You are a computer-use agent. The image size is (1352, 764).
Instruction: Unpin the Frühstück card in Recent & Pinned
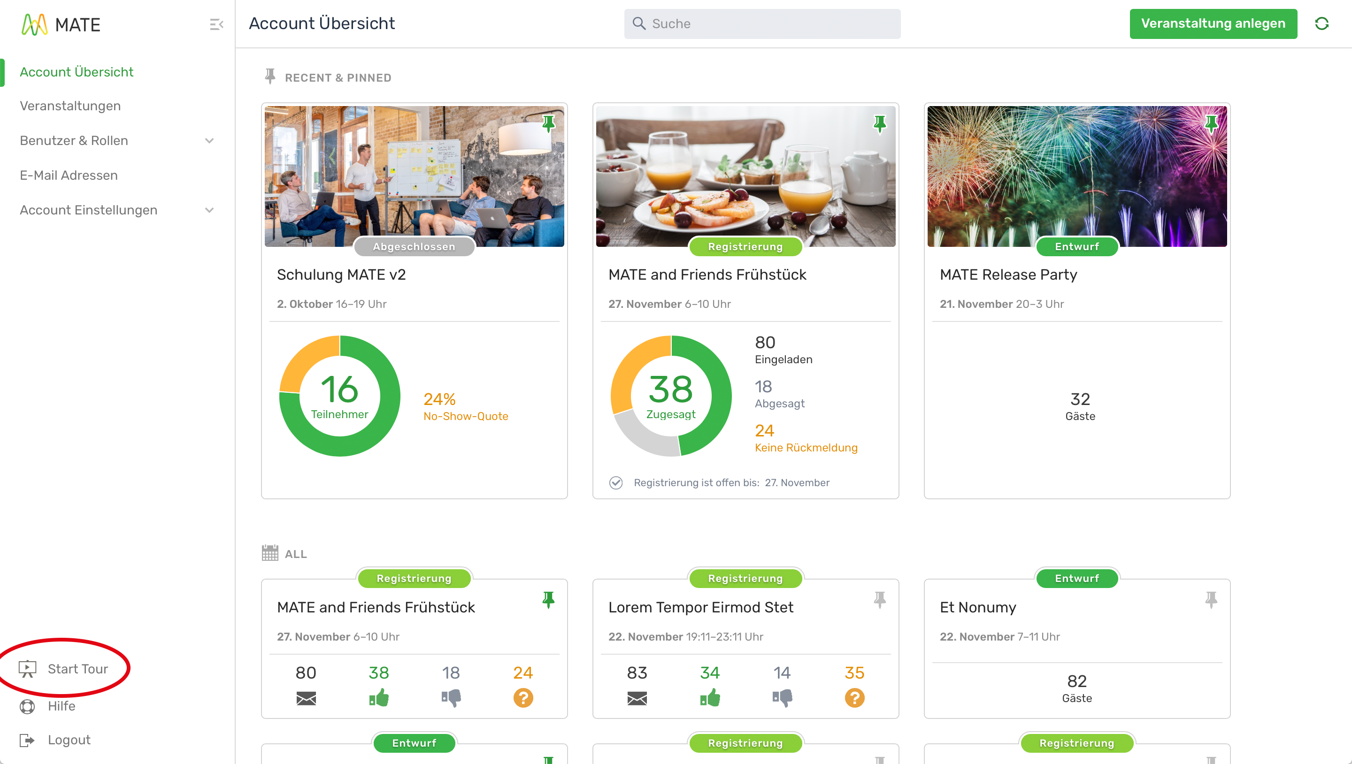[880, 124]
